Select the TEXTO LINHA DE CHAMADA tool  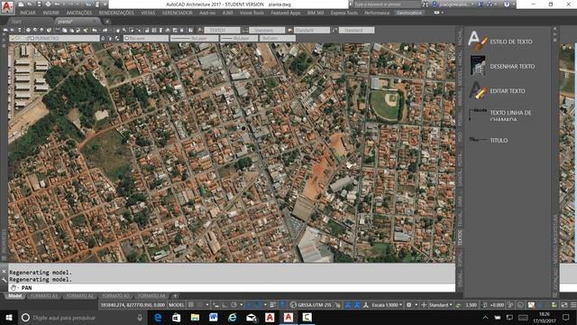[x=500, y=115]
